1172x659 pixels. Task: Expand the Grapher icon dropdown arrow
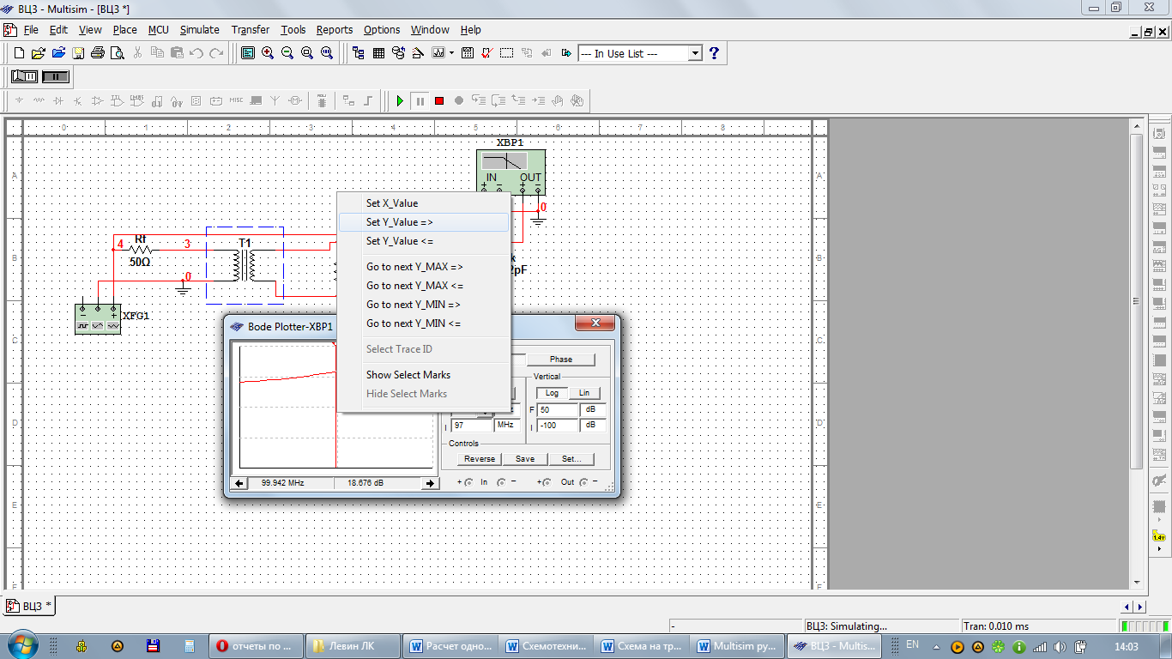pyautogui.click(x=451, y=53)
